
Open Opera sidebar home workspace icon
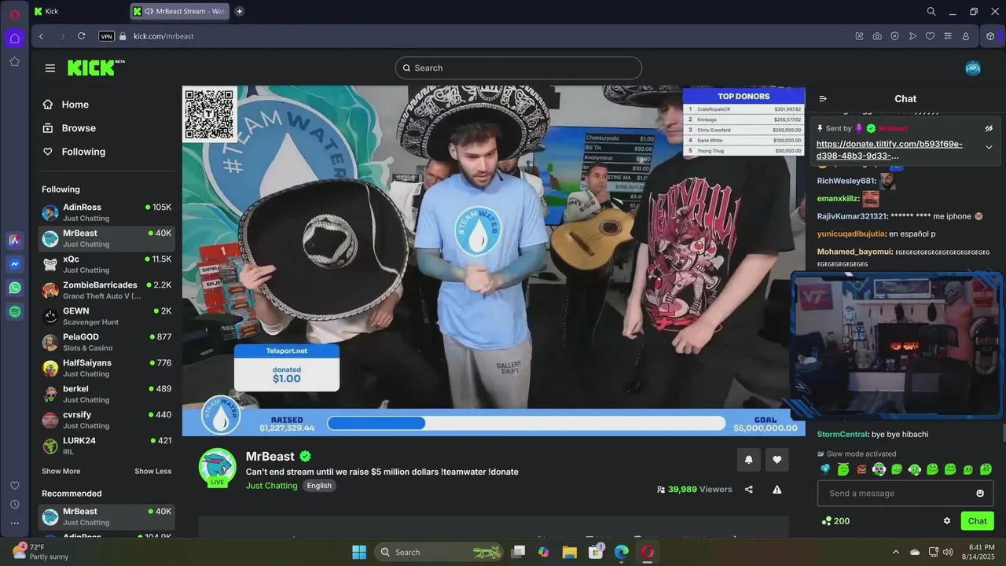click(x=15, y=38)
